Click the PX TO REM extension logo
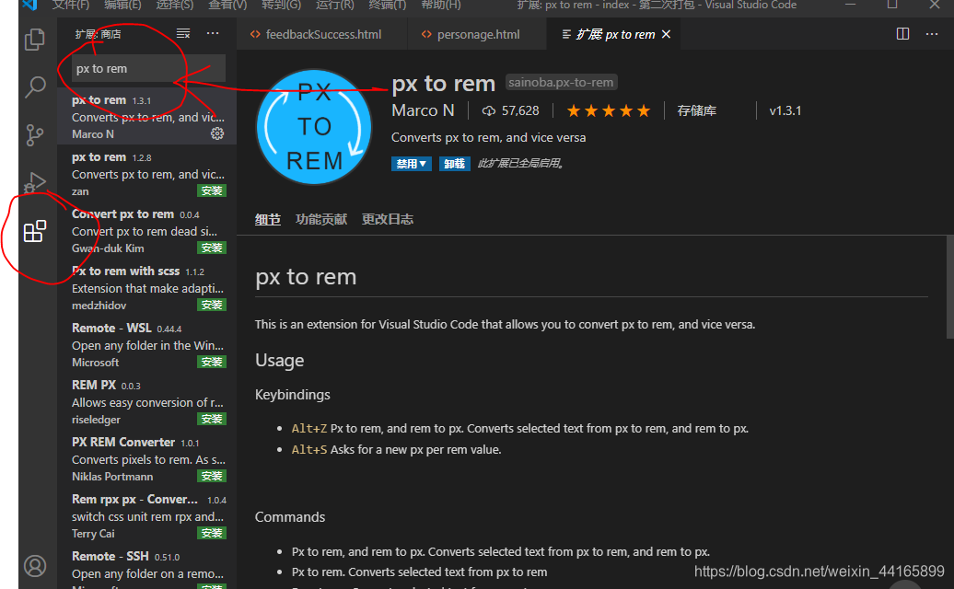This screenshot has width=954, height=589. pyautogui.click(x=314, y=127)
